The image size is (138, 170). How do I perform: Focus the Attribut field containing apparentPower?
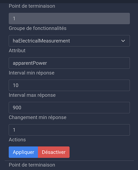pyautogui.click(x=69, y=63)
